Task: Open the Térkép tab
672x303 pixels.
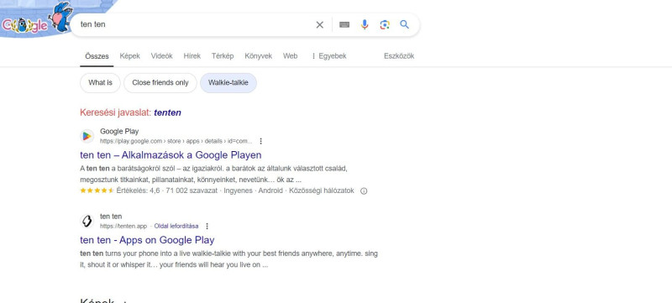Action: point(223,56)
